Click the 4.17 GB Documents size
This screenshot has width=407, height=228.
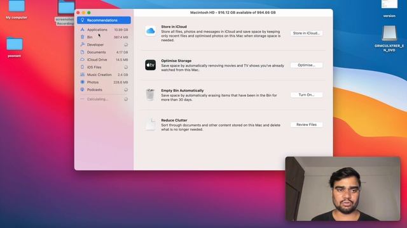pyautogui.click(x=122, y=52)
